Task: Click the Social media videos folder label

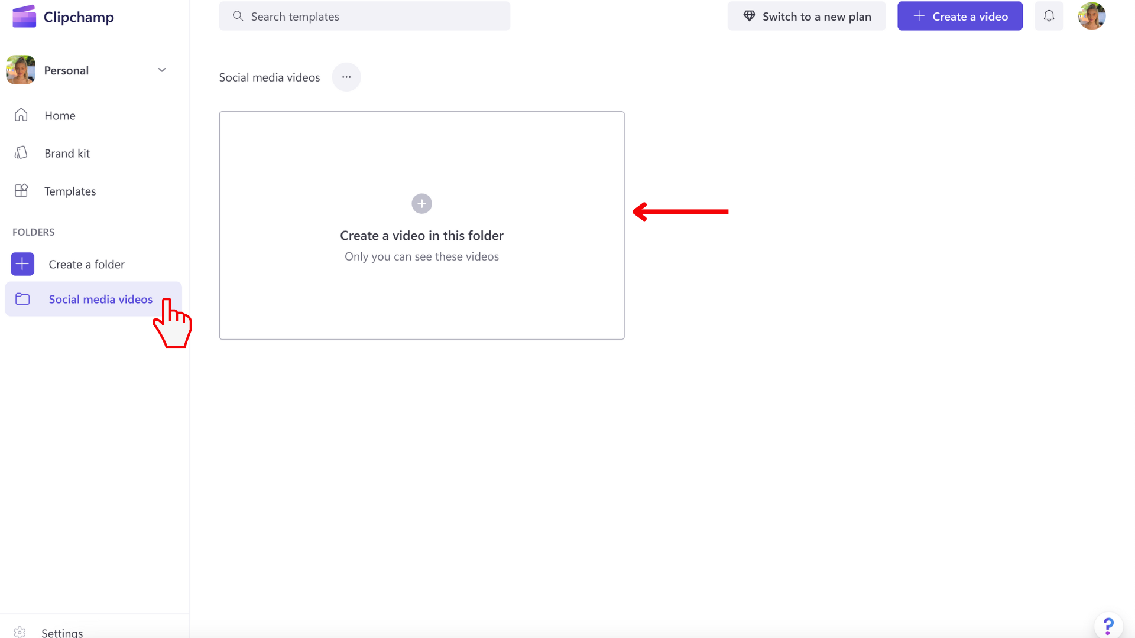Action: 100,299
